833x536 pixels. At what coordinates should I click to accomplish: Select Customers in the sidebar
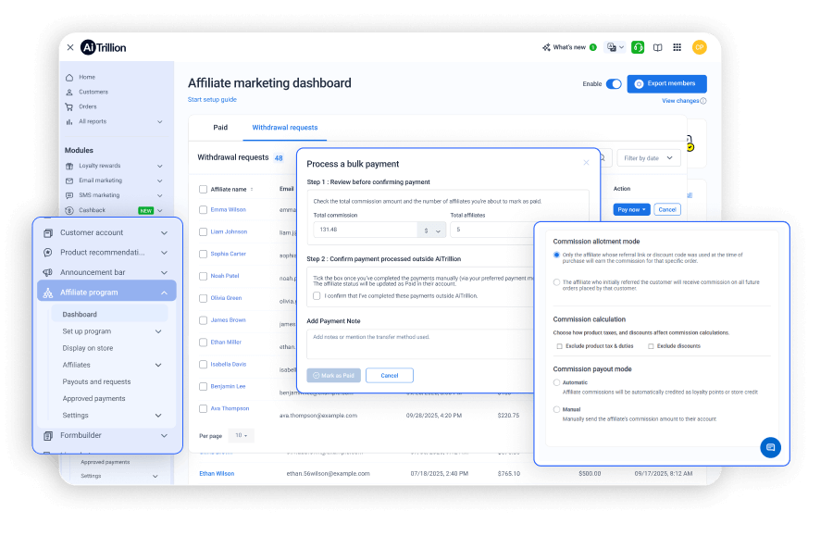94,92
